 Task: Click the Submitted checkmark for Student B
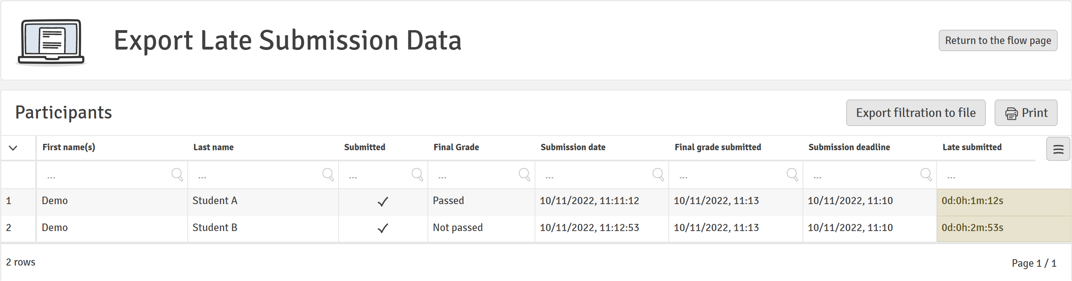(x=383, y=228)
